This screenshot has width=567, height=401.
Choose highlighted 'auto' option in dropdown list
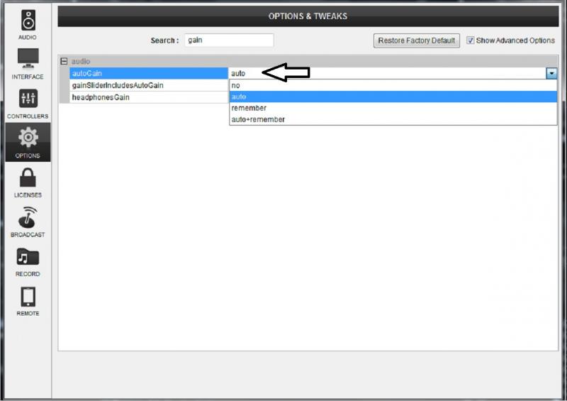pyautogui.click(x=393, y=97)
